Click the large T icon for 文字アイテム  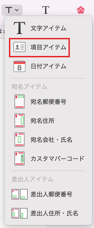pos(19,28)
